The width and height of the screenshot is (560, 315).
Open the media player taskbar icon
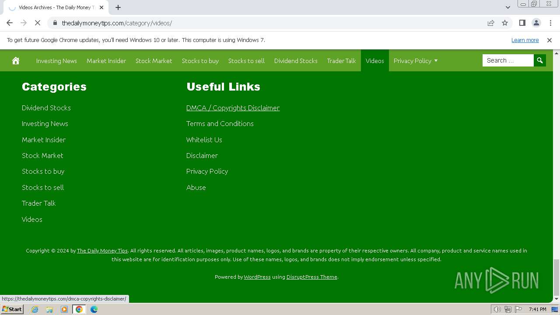point(64,309)
